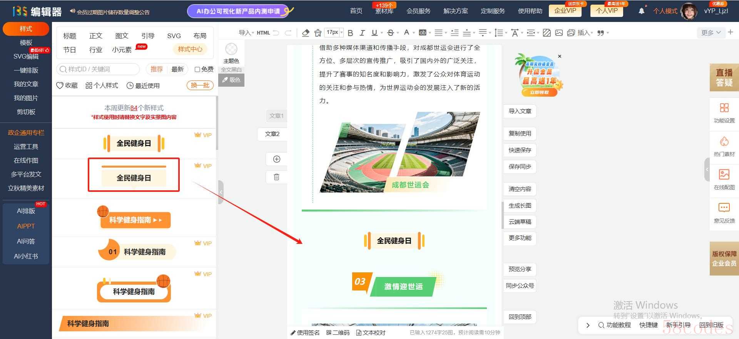Click the 生成长图 button
Viewport: 739px width, 339px height.
click(x=520, y=206)
